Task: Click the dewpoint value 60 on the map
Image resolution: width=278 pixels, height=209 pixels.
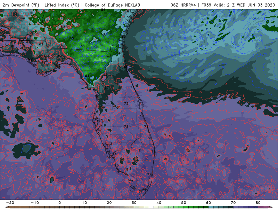Action: (103, 34)
